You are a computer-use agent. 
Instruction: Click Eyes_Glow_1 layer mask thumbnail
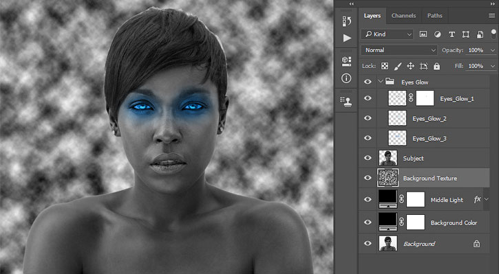click(425, 98)
